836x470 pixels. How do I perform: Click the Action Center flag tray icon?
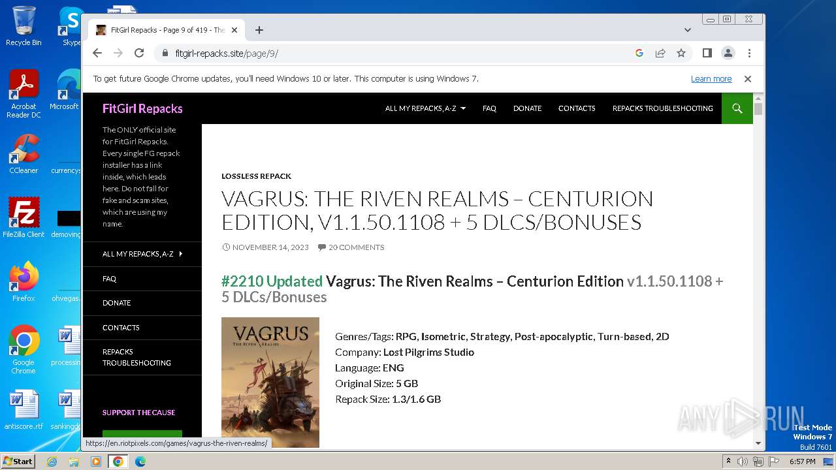click(773, 462)
